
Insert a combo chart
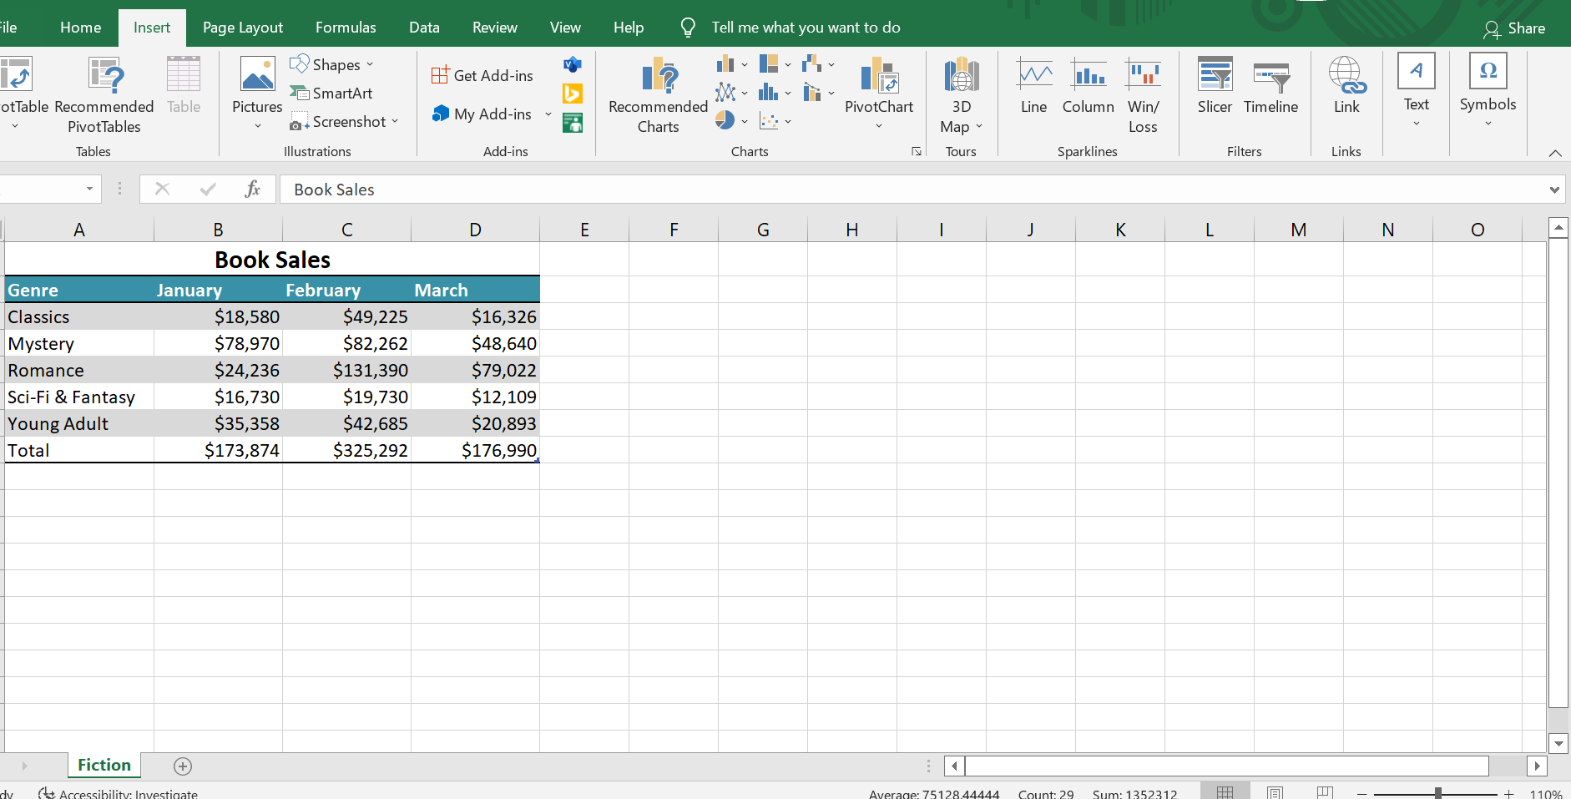(818, 92)
